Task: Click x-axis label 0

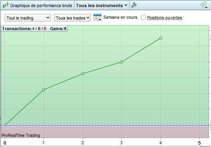Action: pos(5,143)
